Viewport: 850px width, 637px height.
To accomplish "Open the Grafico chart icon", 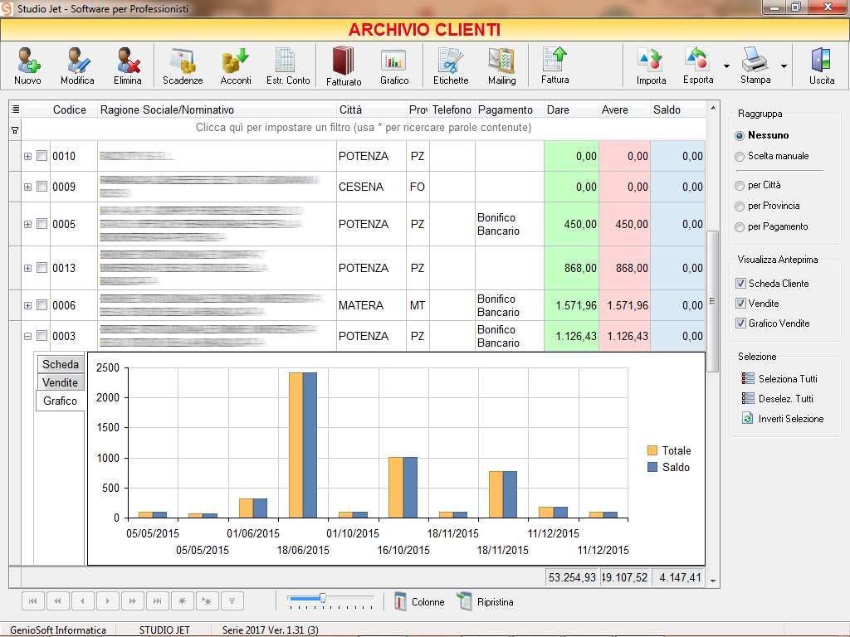I will [394, 61].
